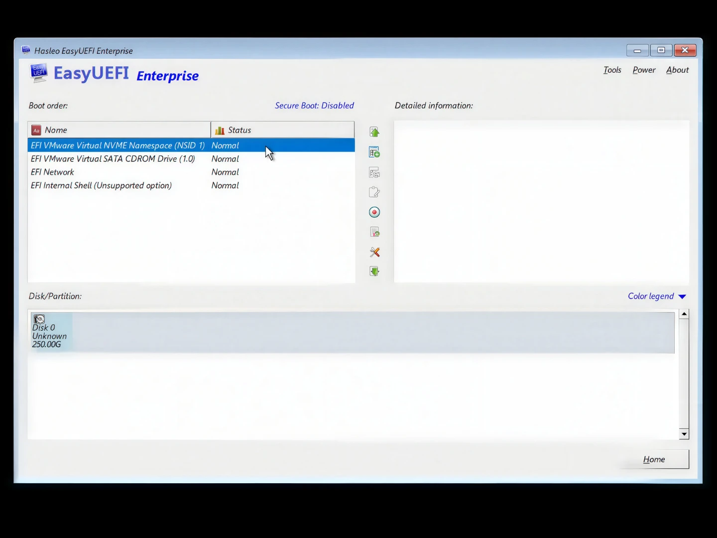Sort by the Name column header
Screen dimensions: 717x538
tap(119, 130)
